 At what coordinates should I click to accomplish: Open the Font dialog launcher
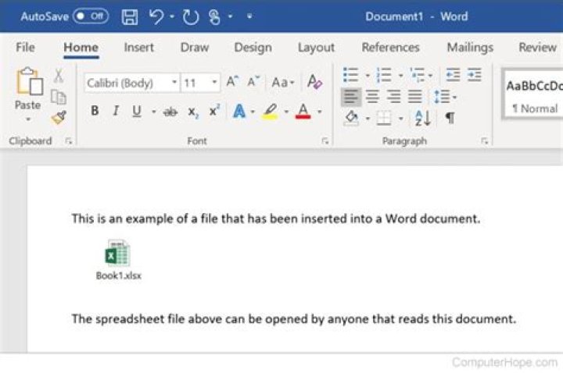pyautogui.click(x=325, y=141)
